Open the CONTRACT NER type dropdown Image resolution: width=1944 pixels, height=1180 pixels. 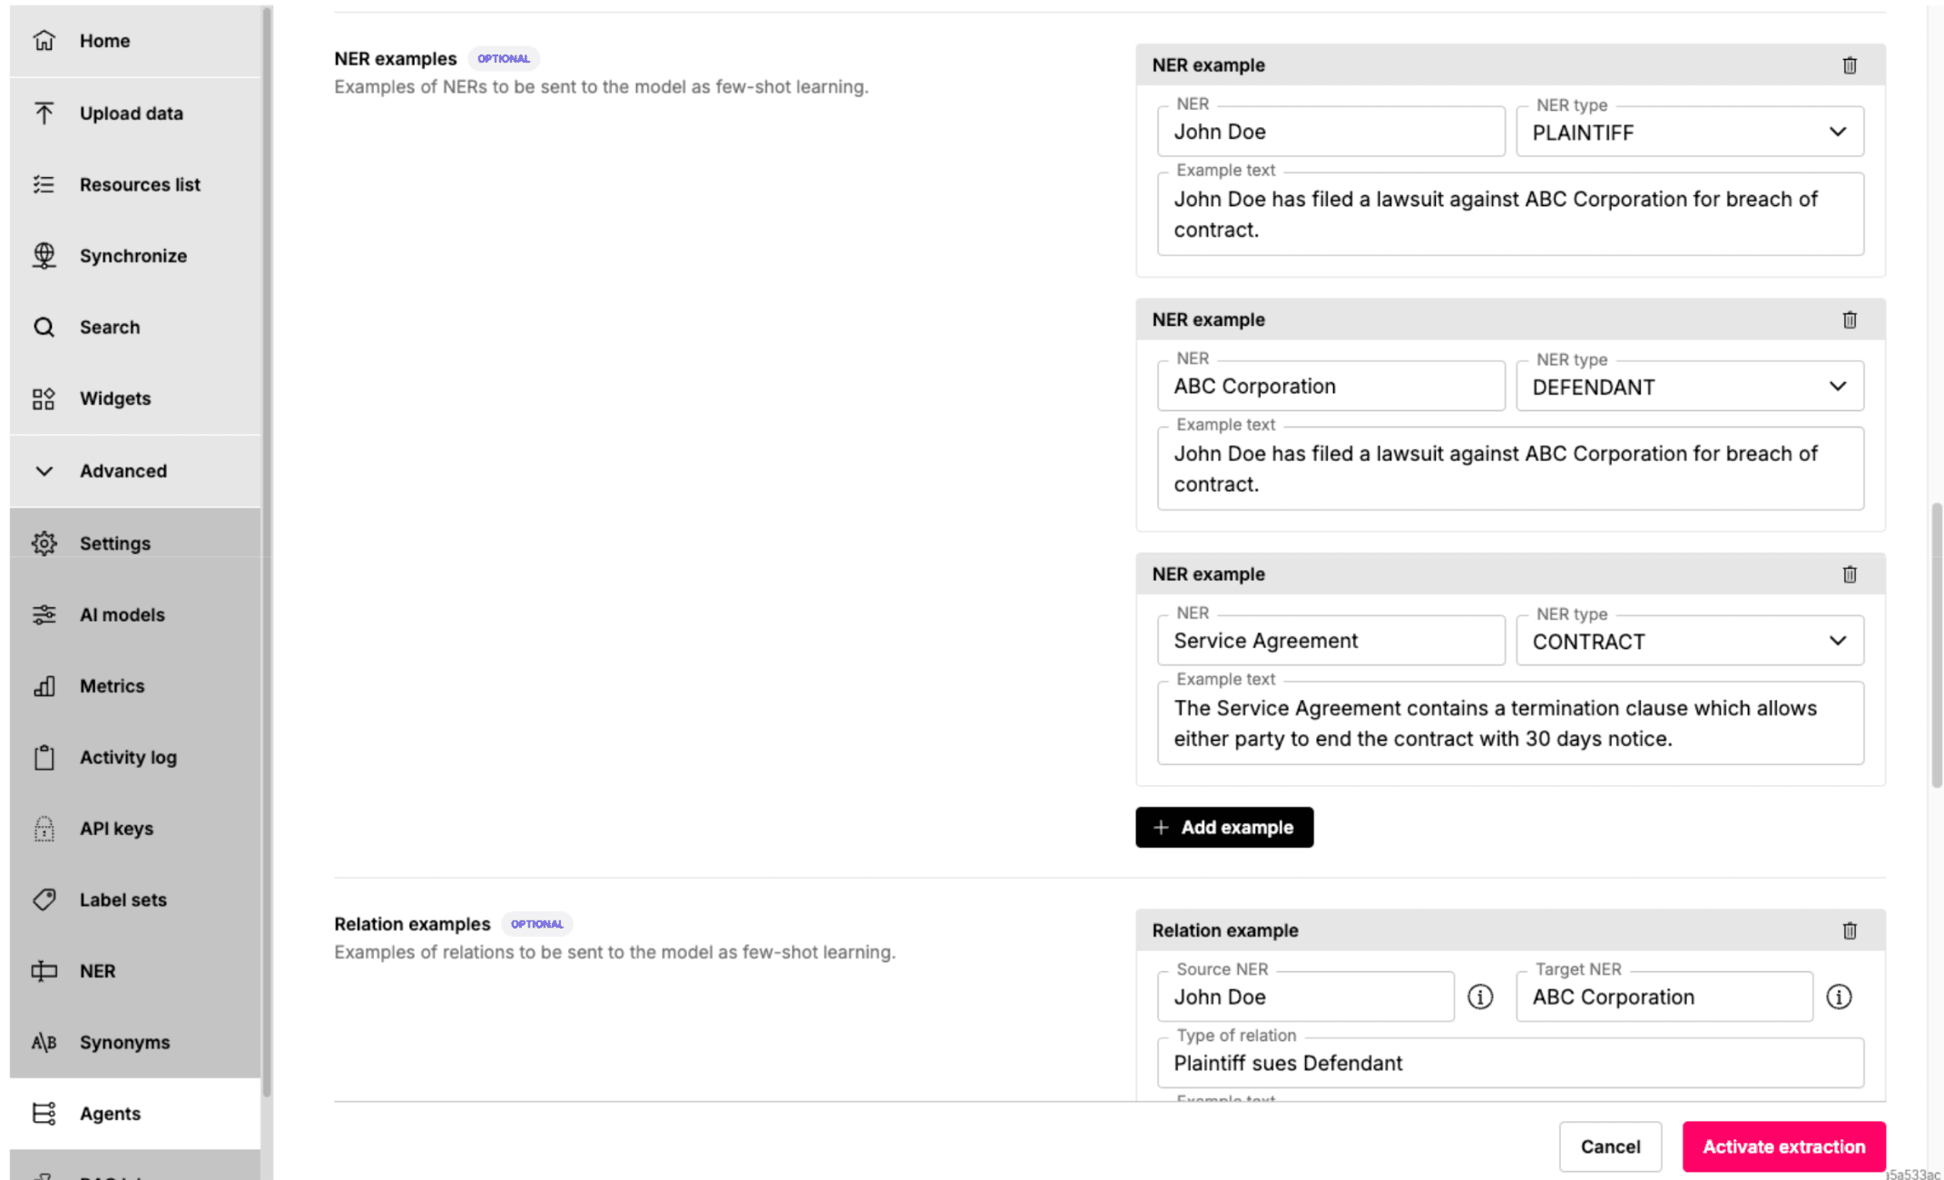[1689, 642]
